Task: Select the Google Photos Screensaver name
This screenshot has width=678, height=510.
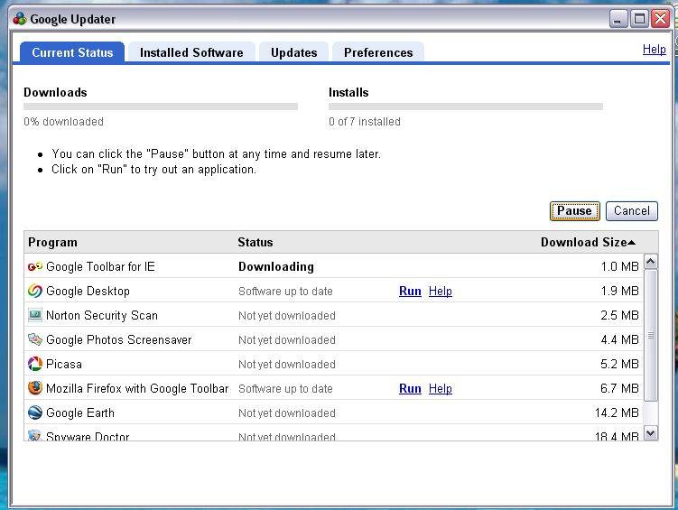Action: coord(118,339)
